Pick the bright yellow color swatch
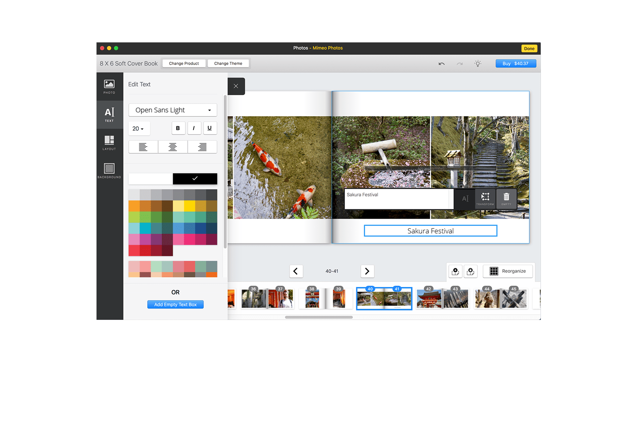637x433 pixels. [189, 206]
